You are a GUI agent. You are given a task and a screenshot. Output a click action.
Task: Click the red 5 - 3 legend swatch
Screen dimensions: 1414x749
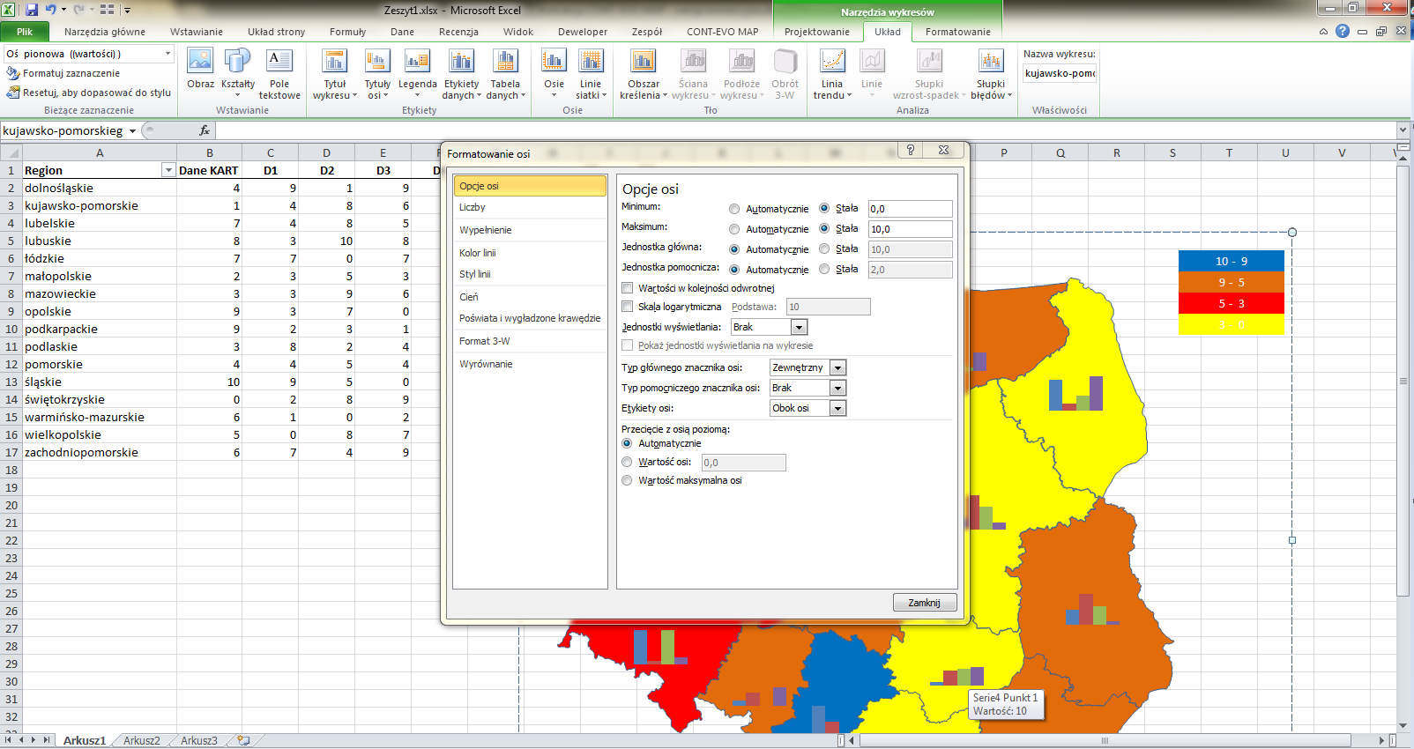pos(1231,303)
